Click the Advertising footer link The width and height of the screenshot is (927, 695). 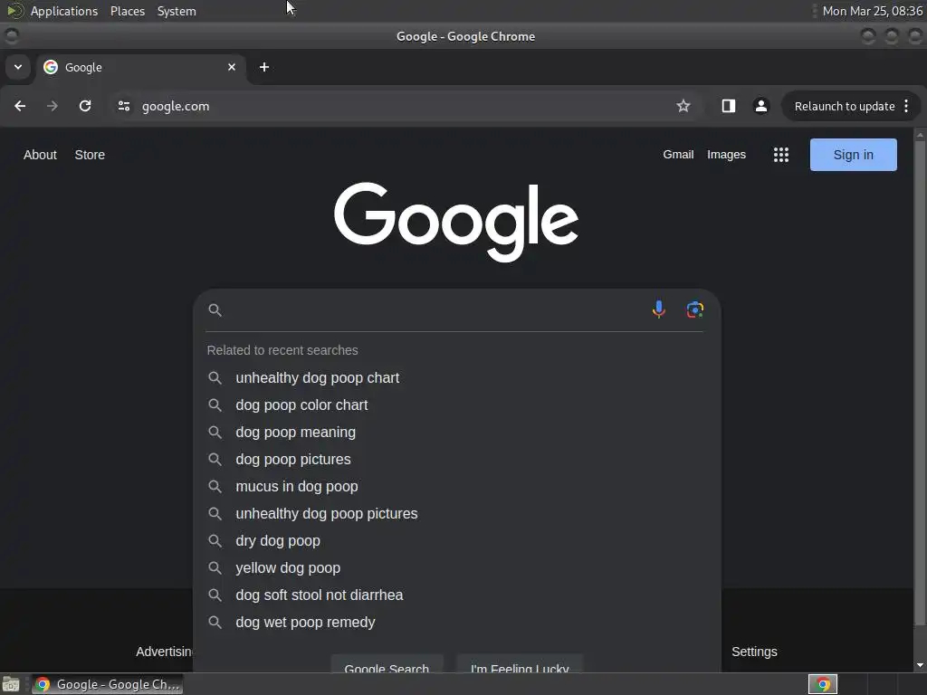(165, 652)
